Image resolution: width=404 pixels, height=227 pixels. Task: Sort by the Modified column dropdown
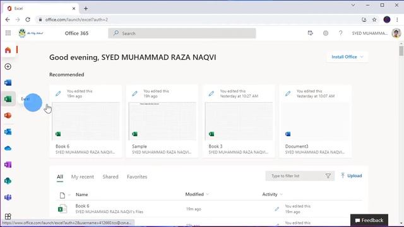pos(208,194)
